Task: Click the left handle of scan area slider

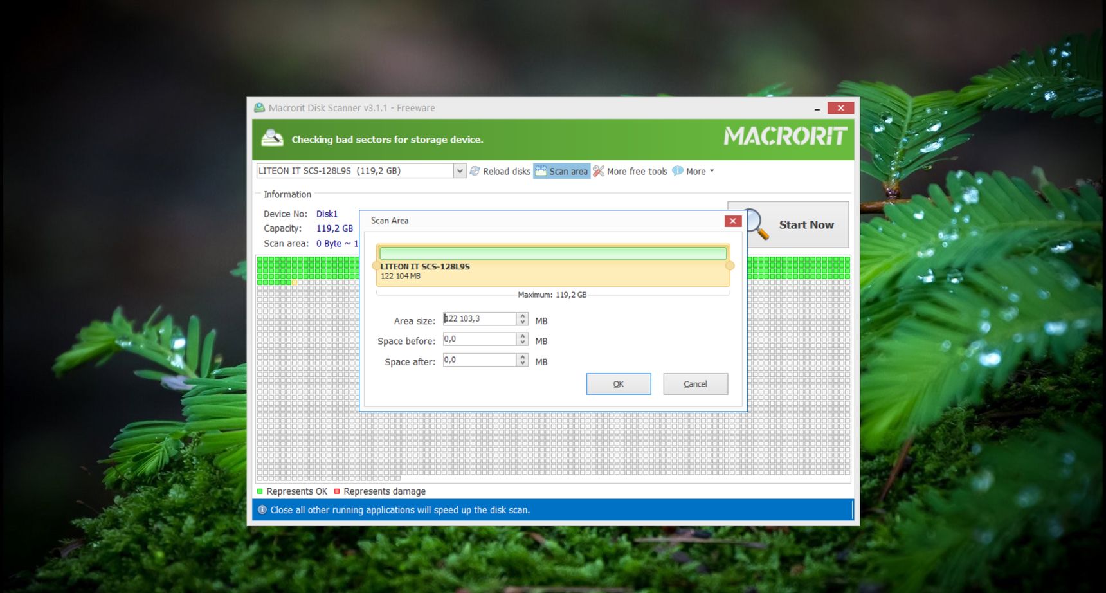Action: (x=376, y=266)
